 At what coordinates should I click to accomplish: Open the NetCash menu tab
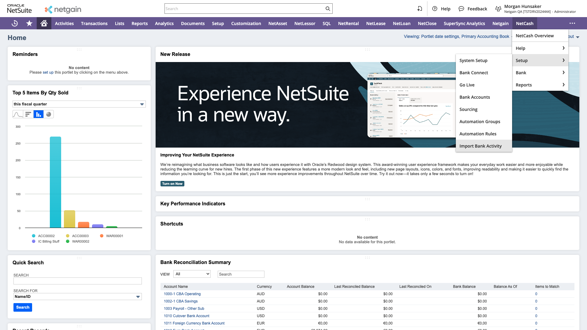pos(525,24)
